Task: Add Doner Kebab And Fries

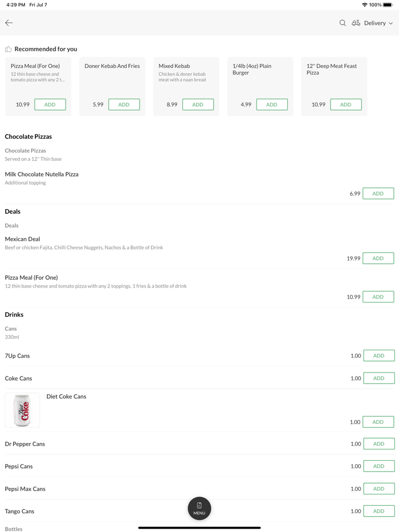Action: [x=124, y=104]
